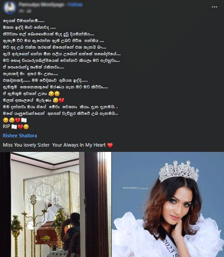Click the tiara in the portrait photo
The width and height of the screenshot is (224, 257).
(179, 171)
